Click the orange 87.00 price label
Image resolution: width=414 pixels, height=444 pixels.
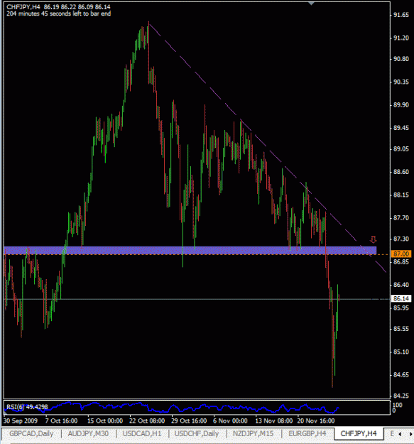[x=401, y=254]
